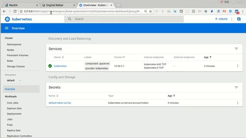The height and width of the screenshot is (138, 246).
Task: Click the kubernetes:0 TCP endpoint text
Action: coord(154,68)
